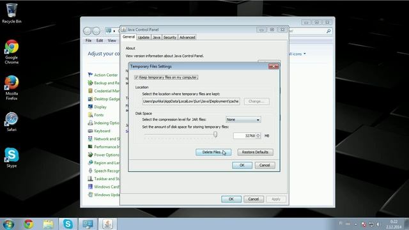Cancel the Temporary Files Settings dialog

coord(265,165)
